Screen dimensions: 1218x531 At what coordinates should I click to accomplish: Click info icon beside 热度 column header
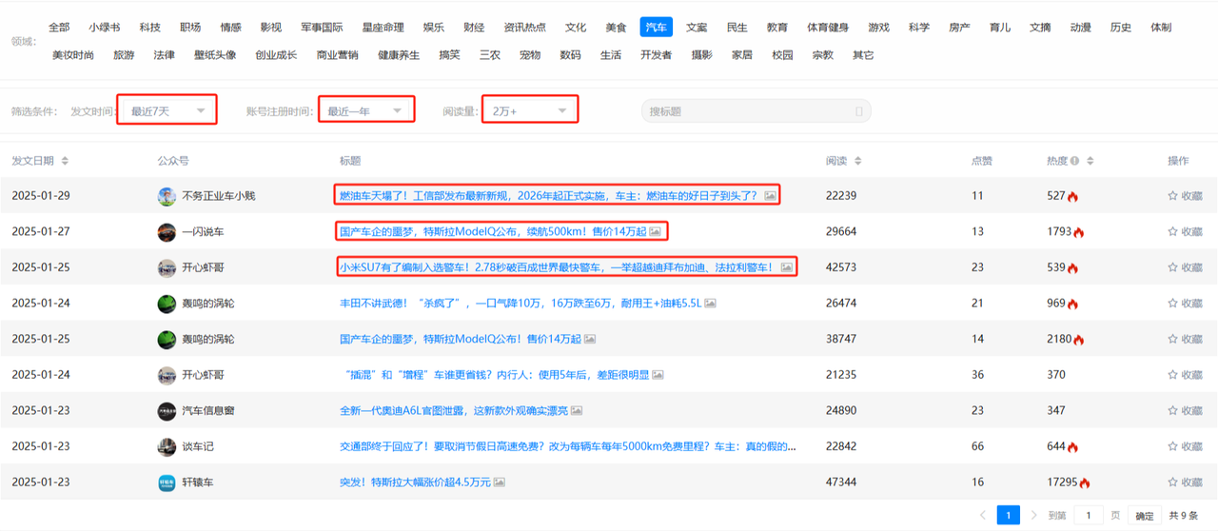(x=1075, y=161)
